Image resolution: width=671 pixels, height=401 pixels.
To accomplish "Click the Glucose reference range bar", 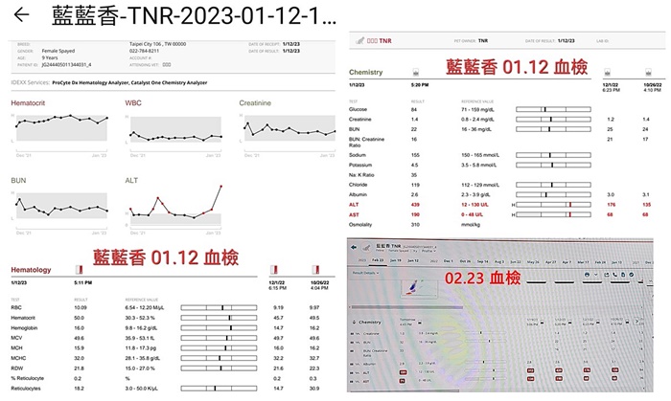I will click(x=553, y=109).
